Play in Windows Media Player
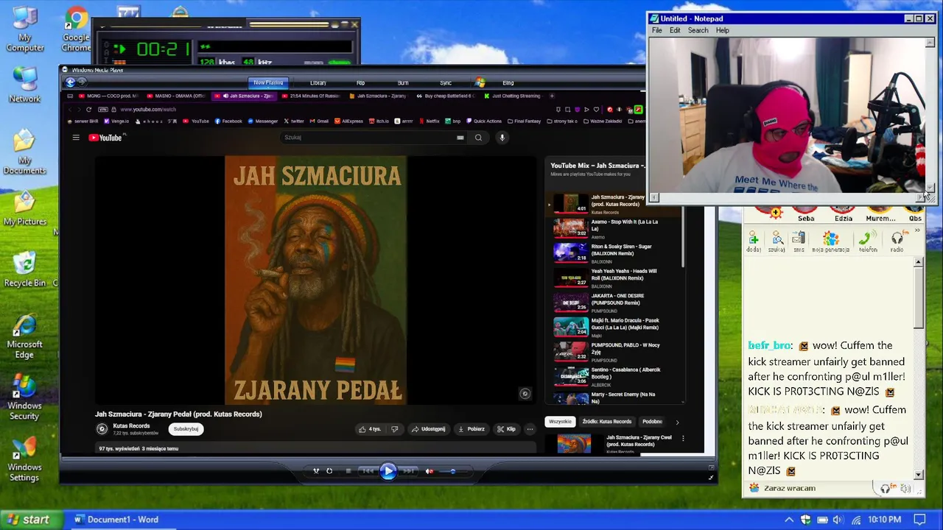 [388, 471]
